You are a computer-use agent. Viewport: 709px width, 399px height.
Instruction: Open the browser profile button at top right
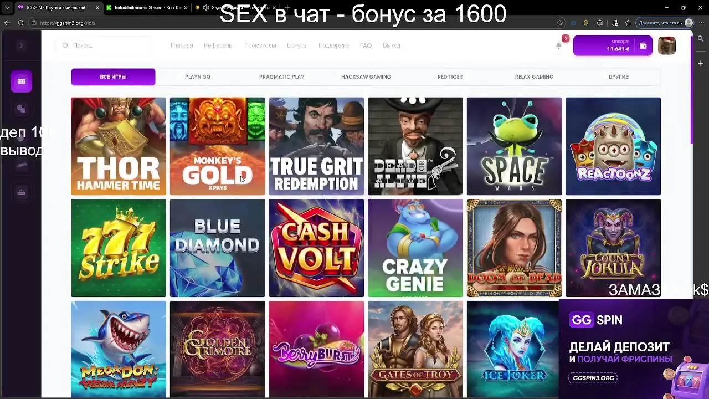tap(665, 23)
